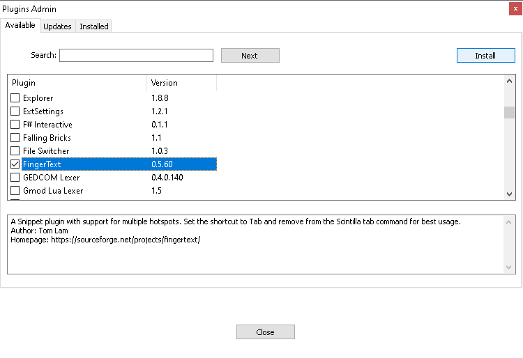Click the Install button
Image resolution: width=523 pixels, height=358 pixels.
click(x=485, y=55)
